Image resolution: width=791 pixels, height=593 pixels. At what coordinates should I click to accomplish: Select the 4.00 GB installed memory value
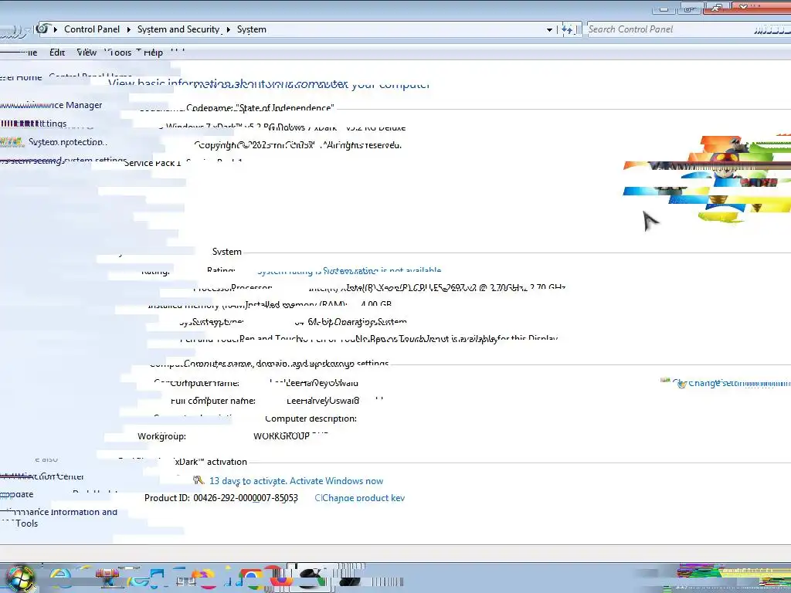[x=376, y=304]
